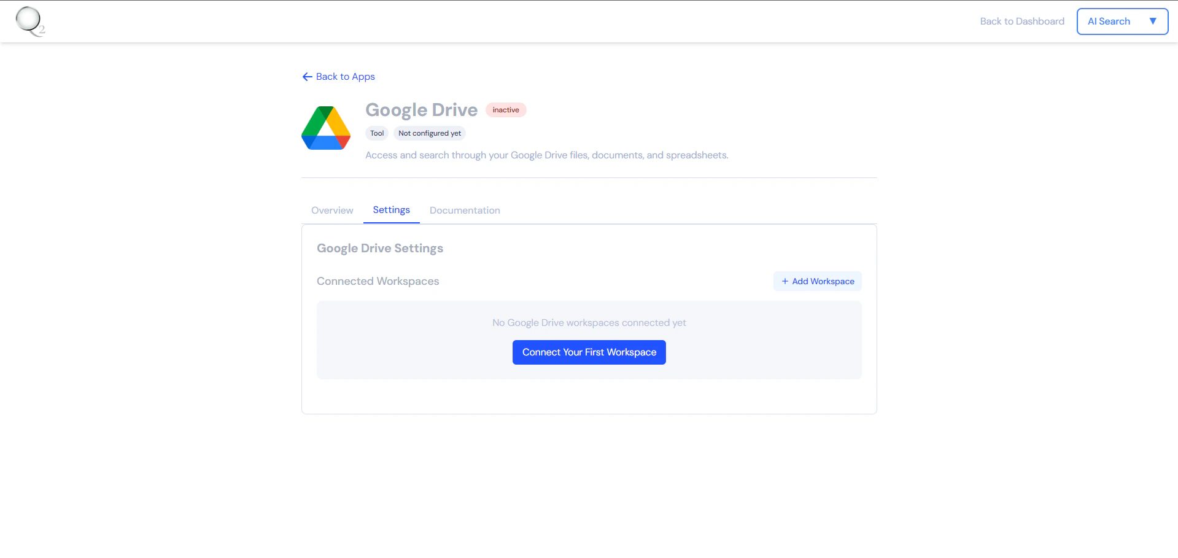Image resolution: width=1178 pixels, height=558 pixels.
Task: Return via Back to Apps link
Action: (x=338, y=77)
